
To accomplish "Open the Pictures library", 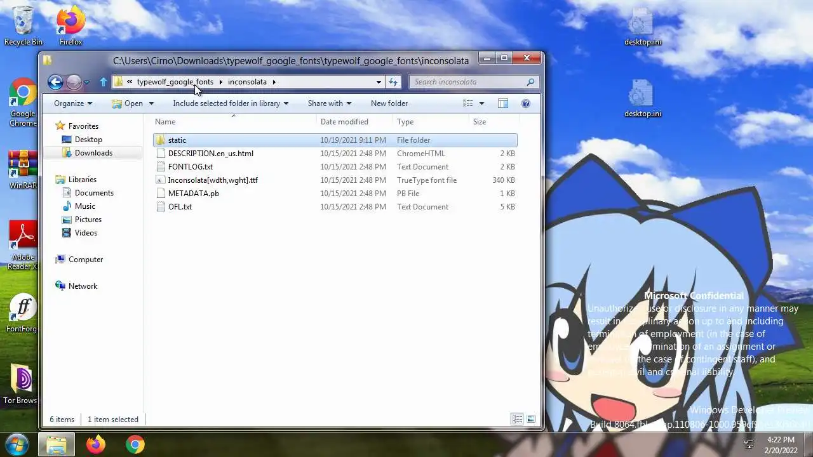I will pyautogui.click(x=88, y=220).
